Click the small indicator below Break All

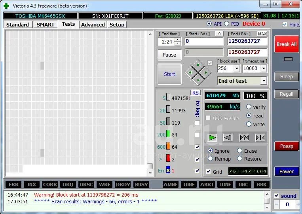288,59
